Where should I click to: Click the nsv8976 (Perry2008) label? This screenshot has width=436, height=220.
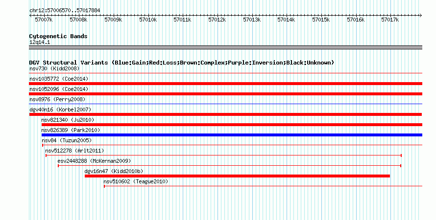click(x=57, y=99)
